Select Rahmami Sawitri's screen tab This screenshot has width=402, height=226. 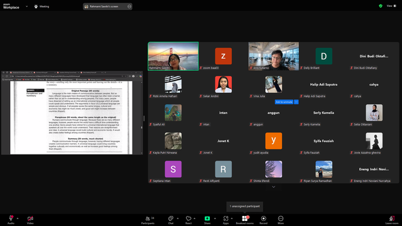tap(107, 6)
